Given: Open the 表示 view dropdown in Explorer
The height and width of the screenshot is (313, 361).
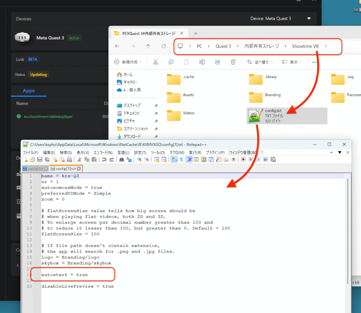Looking at the screenshot, I should (x=292, y=62).
